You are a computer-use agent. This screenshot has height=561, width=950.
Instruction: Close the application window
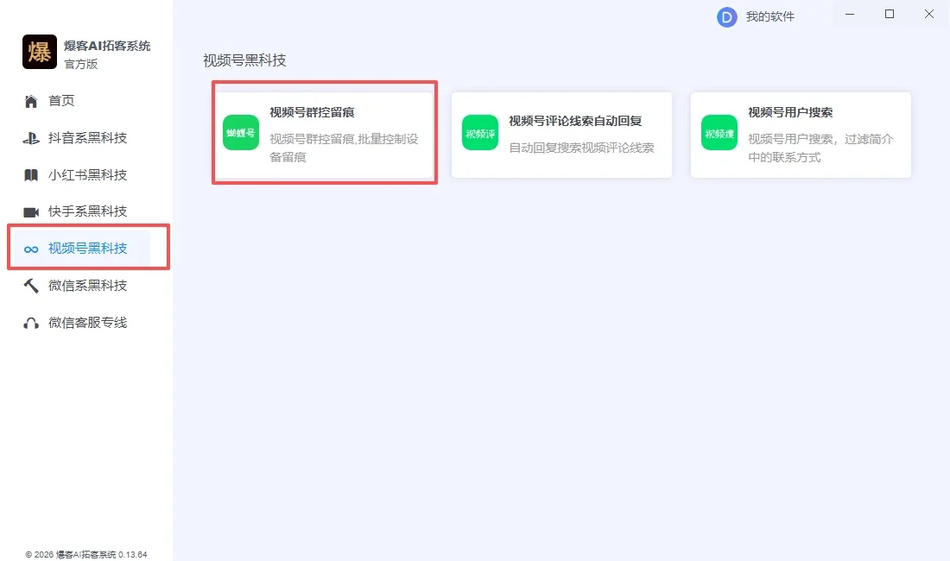(928, 14)
